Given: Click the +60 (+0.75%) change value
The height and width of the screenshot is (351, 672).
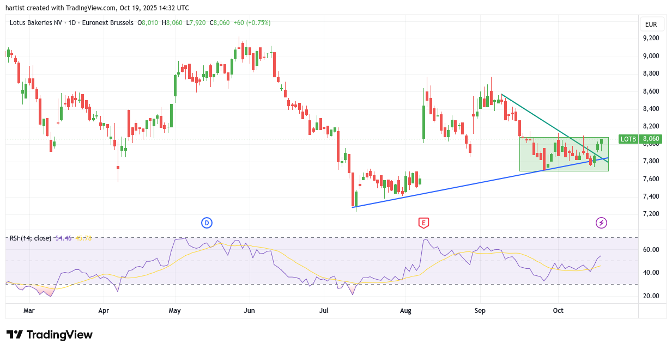Looking at the screenshot, I should click(x=252, y=23).
